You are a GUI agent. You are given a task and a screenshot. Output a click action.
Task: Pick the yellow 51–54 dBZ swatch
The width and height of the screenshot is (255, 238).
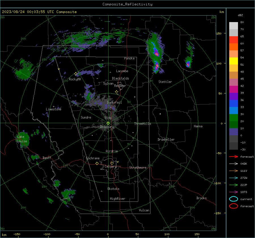click(x=233, y=61)
